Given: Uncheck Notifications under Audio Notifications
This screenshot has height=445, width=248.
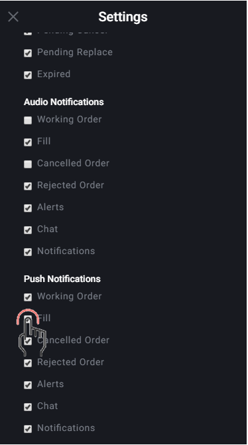Looking at the screenshot, I should click(x=28, y=251).
